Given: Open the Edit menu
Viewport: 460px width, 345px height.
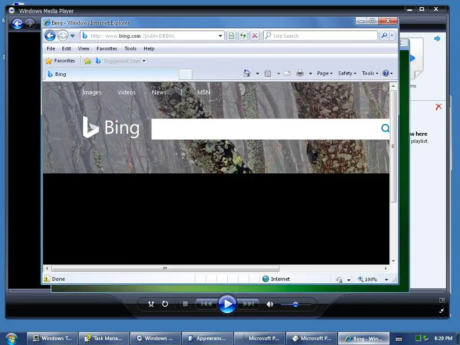Looking at the screenshot, I should [66, 49].
